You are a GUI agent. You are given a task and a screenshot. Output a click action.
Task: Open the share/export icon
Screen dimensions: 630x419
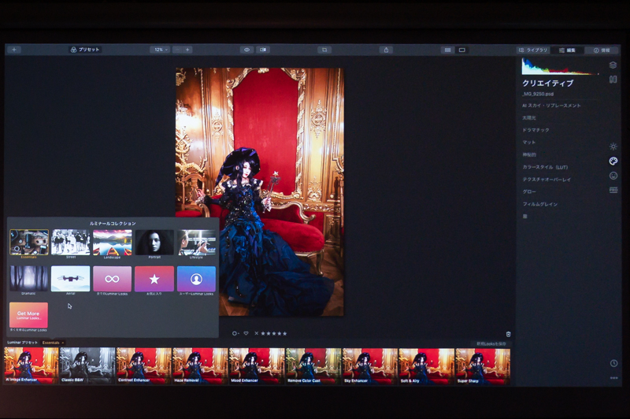coord(386,50)
